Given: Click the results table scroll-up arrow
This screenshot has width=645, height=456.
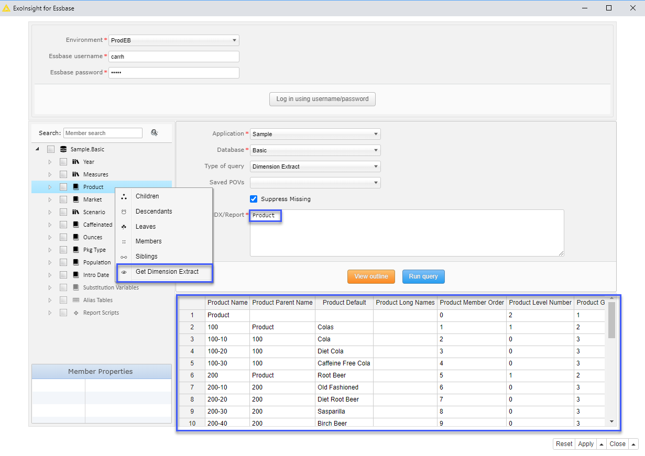Looking at the screenshot, I should click(611, 299).
